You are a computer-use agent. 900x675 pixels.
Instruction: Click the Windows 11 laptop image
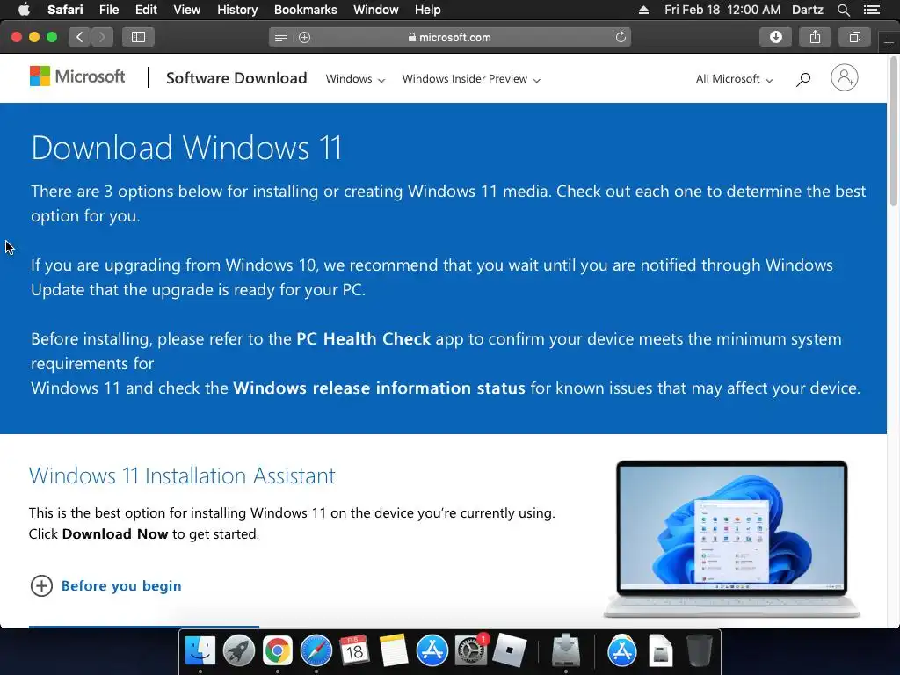tap(732, 539)
